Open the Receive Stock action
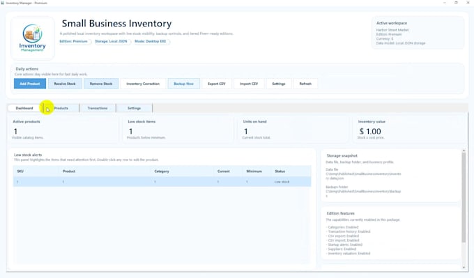The width and height of the screenshot is (474, 278). 65,84
